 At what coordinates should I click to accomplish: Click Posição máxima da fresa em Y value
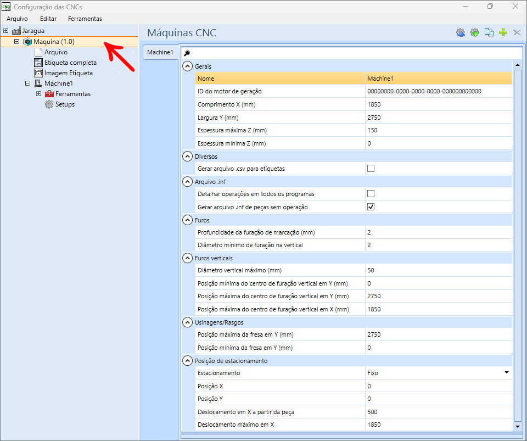point(439,334)
